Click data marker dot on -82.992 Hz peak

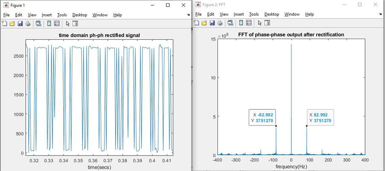click(x=276, y=126)
